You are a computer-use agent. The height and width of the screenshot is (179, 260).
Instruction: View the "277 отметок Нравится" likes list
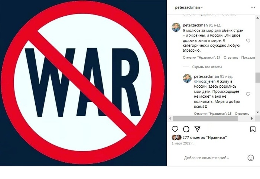coord(204,137)
